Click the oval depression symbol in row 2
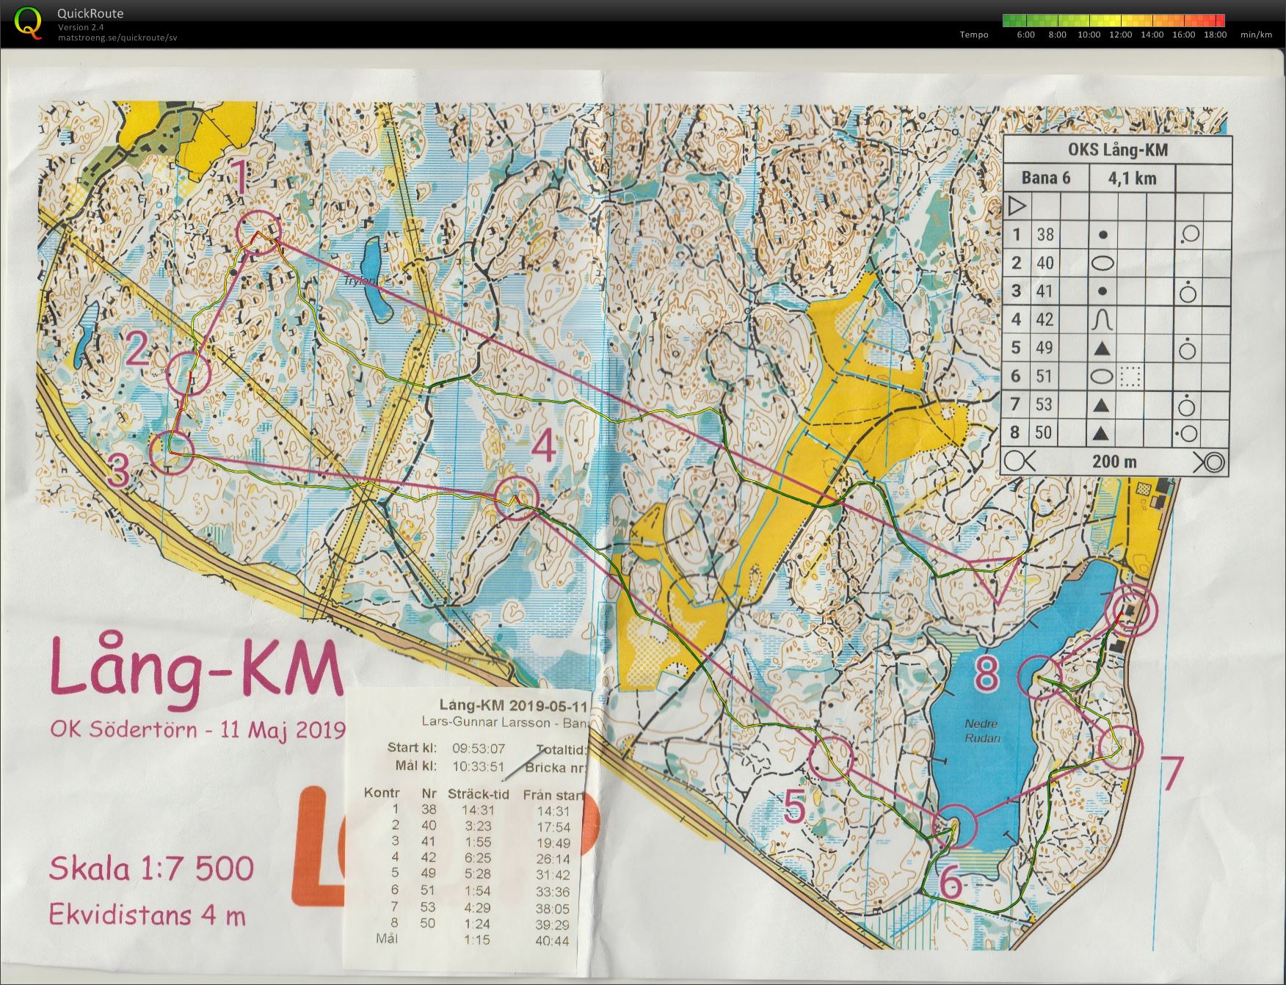This screenshot has height=985, width=1286. point(1102,263)
